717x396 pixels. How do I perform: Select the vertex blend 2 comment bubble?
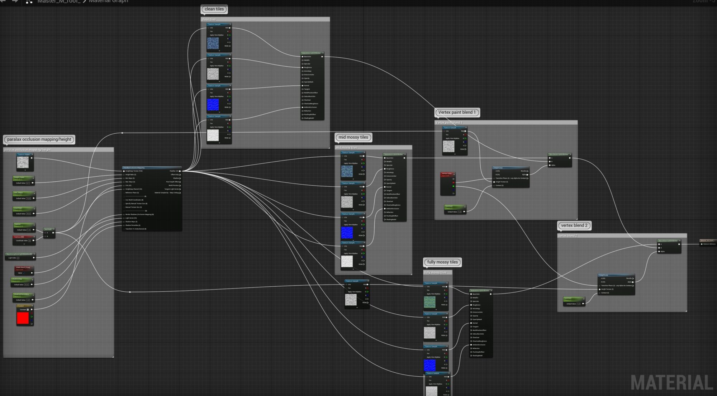[x=574, y=225]
